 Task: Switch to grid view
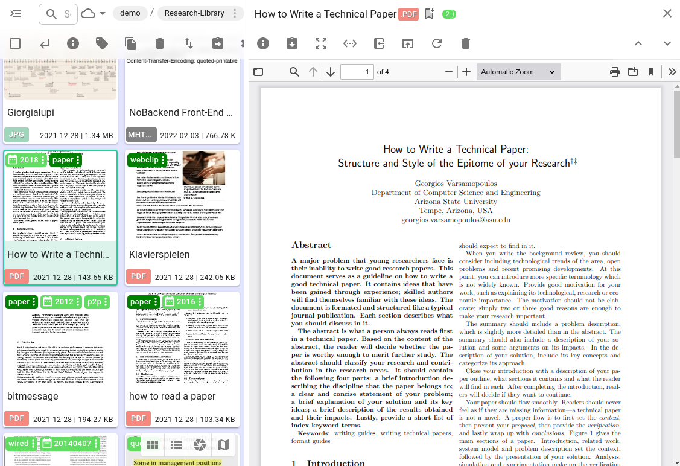coord(153,445)
